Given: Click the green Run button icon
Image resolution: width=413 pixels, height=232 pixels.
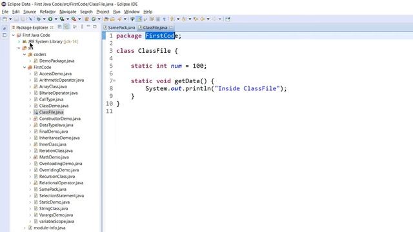Looking at the screenshot, I should point(50,19).
